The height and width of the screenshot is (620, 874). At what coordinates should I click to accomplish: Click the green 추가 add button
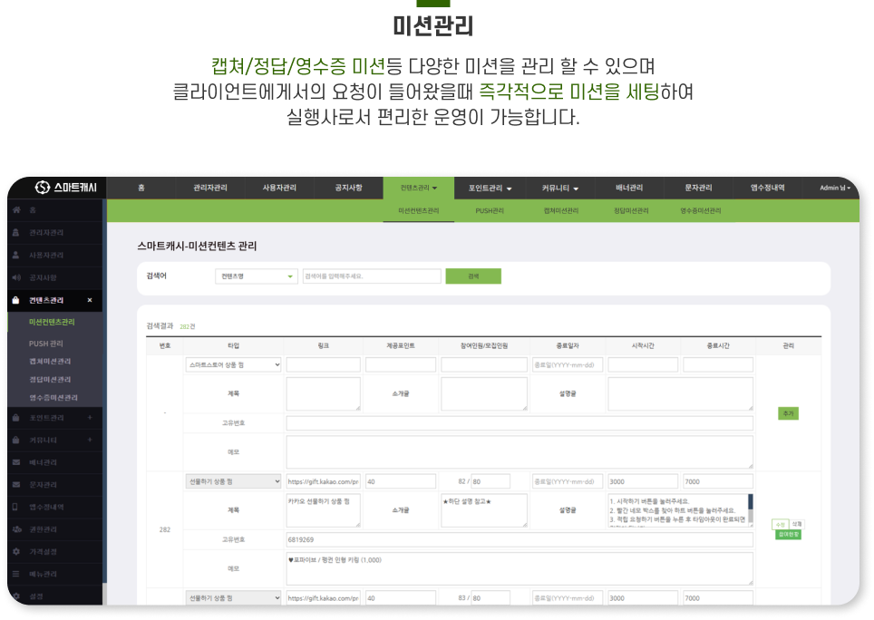(x=788, y=413)
